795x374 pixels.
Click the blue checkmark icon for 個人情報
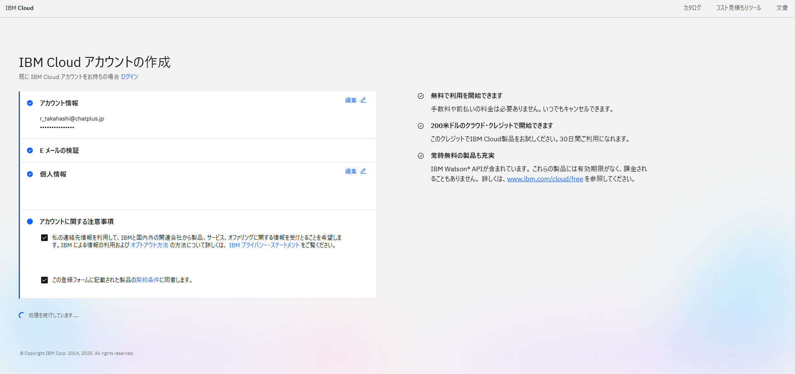[x=30, y=174]
